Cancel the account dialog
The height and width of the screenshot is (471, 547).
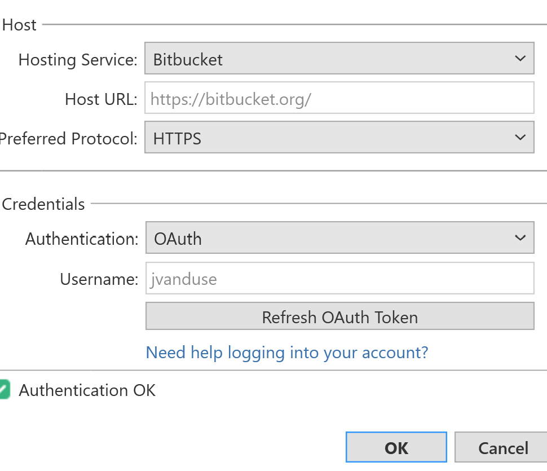pos(501,447)
